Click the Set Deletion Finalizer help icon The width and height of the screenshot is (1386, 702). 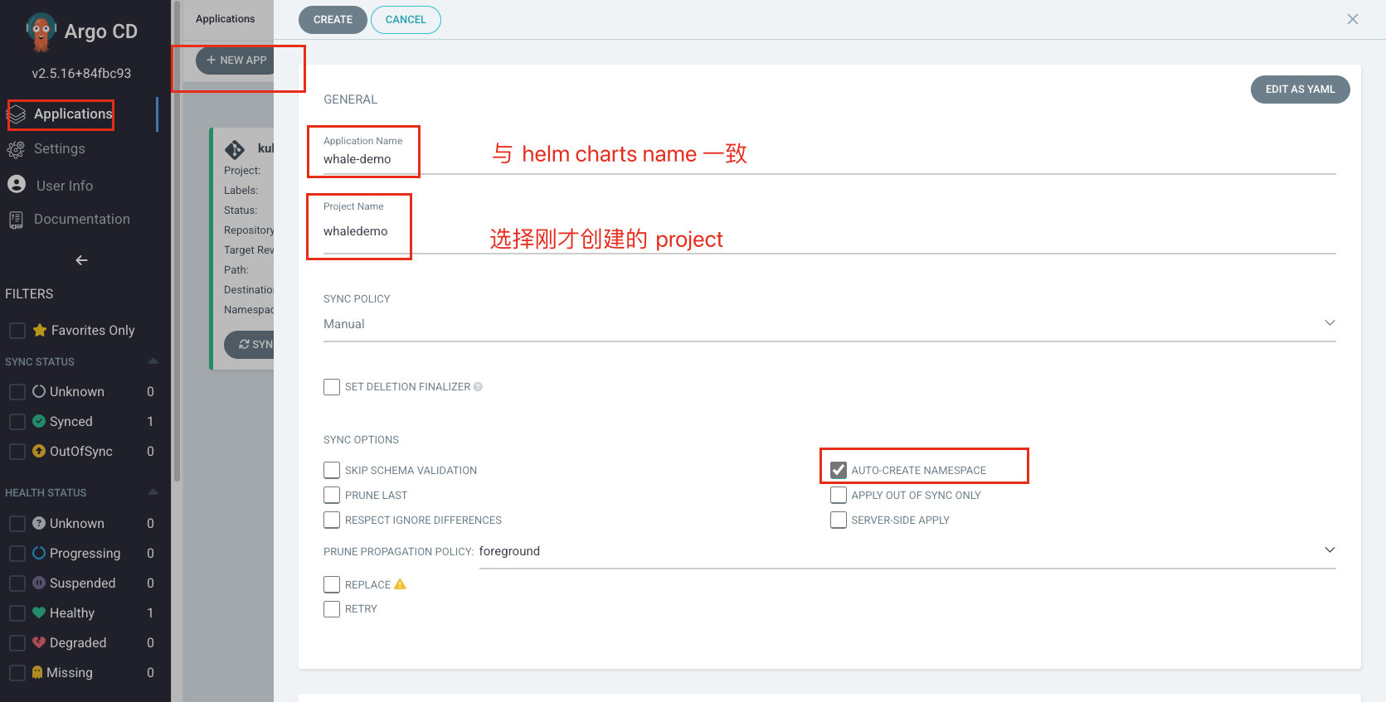pos(478,387)
